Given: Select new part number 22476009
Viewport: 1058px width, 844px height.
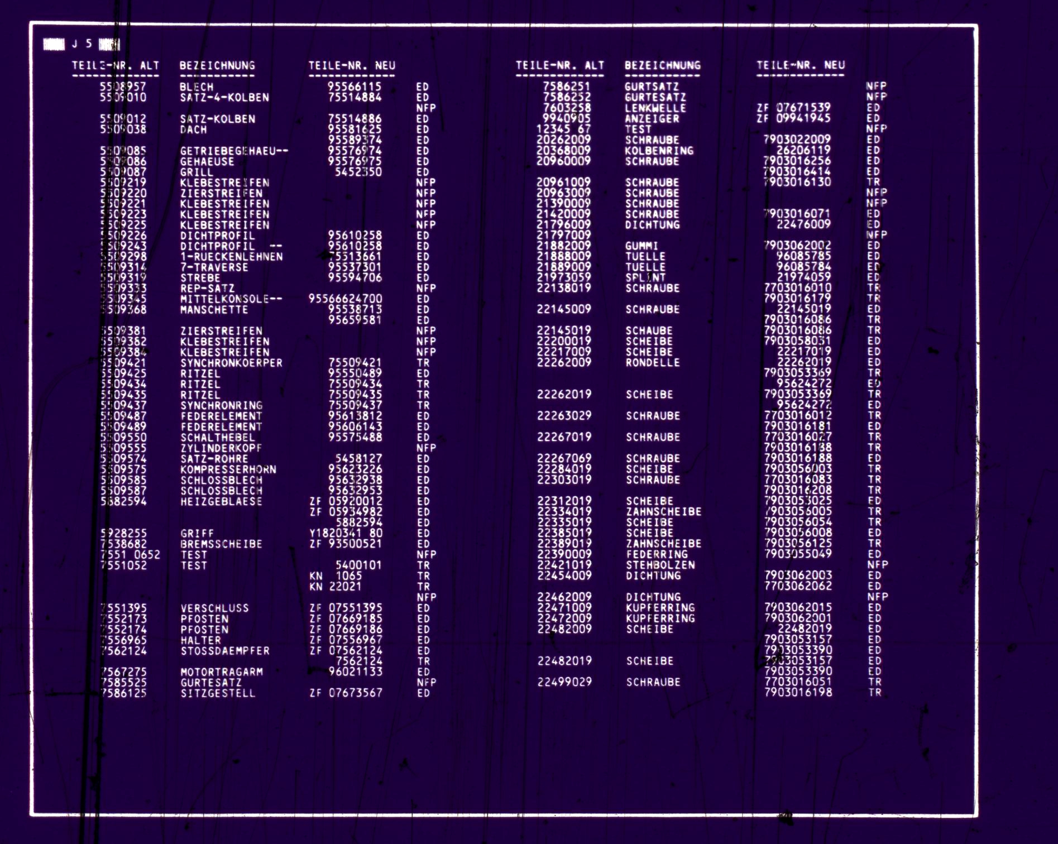Looking at the screenshot, I should pyautogui.click(x=804, y=224).
